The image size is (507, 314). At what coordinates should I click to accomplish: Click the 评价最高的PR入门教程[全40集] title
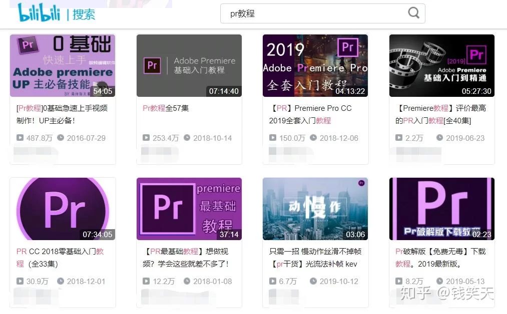pyautogui.click(x=440, y=114)
